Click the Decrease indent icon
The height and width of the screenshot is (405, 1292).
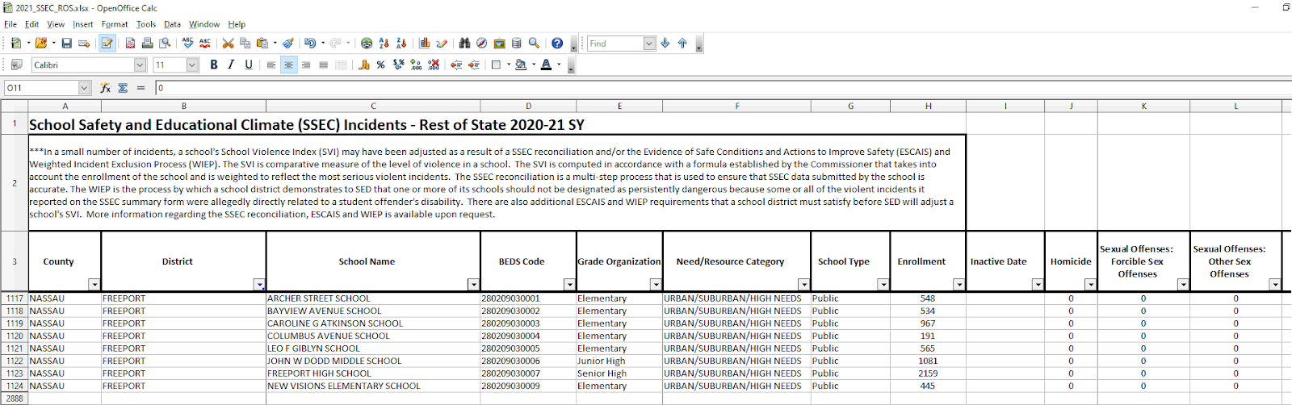[x=456, y=65]
